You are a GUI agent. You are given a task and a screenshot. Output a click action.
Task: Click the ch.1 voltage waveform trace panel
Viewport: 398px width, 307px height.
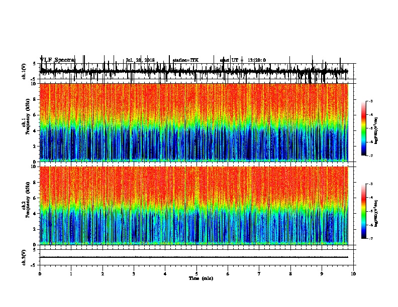click(x=196, y=71)
